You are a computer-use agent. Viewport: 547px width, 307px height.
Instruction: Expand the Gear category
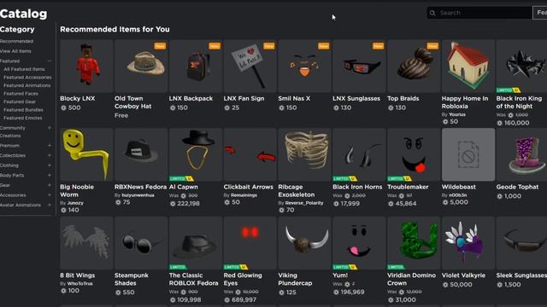[50, 185]
